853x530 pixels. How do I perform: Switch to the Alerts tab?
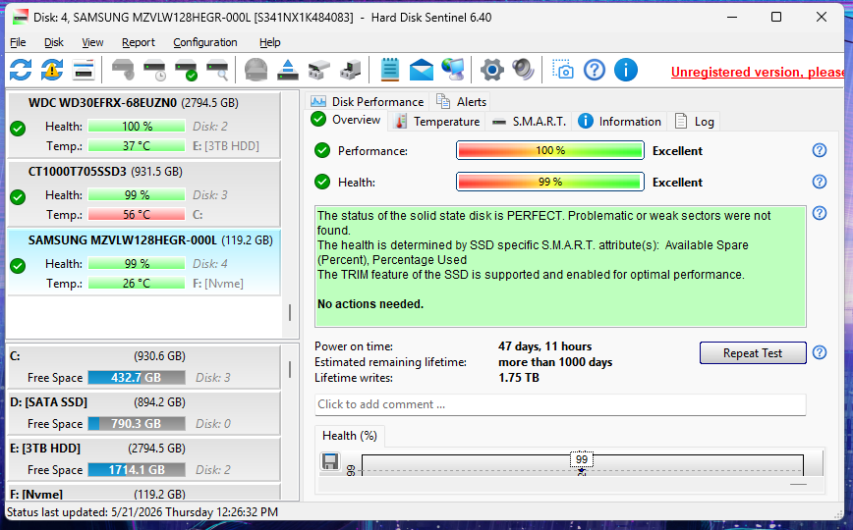pyautogui.click(x=462, y=102)
